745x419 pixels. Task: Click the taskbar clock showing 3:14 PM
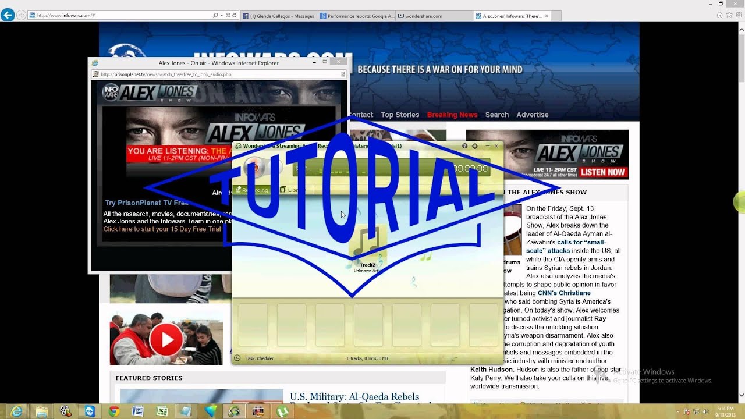[726, 411]
